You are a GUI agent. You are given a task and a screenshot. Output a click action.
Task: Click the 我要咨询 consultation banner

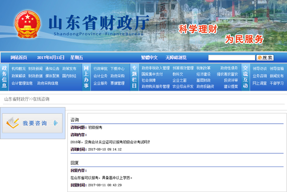click(33, 123)
